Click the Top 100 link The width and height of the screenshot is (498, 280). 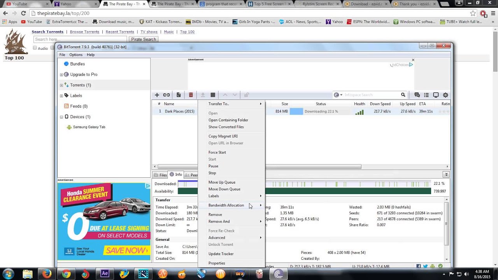coord(187,32)
